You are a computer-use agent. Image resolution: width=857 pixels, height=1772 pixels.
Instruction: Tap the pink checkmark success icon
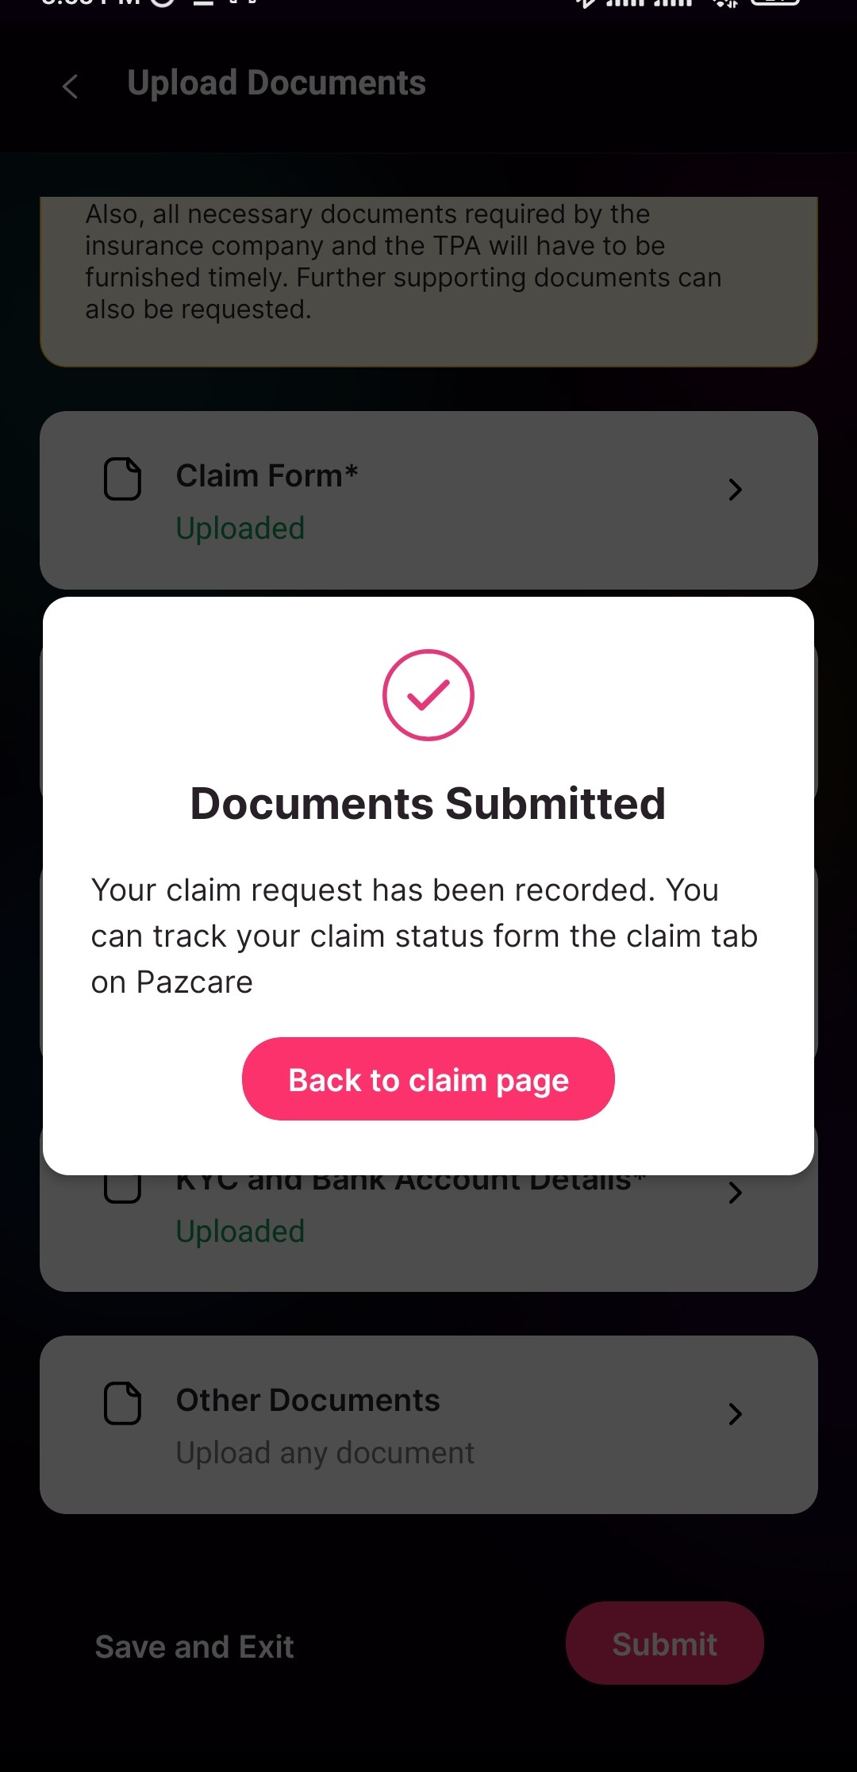(x=428, y=695)
